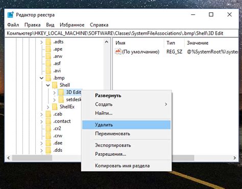
Task: Expand the .adts key
Action: (41, 42)
